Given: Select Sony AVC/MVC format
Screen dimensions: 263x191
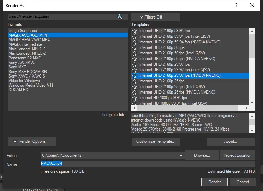Looking at the screenshot, I should pyautogui.click(x=68, y=62).
